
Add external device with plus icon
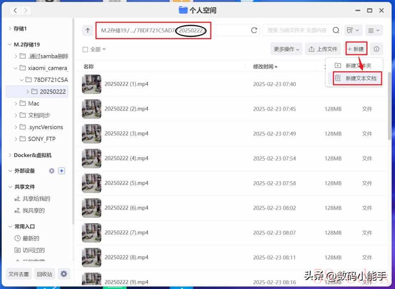coord(61,171)
